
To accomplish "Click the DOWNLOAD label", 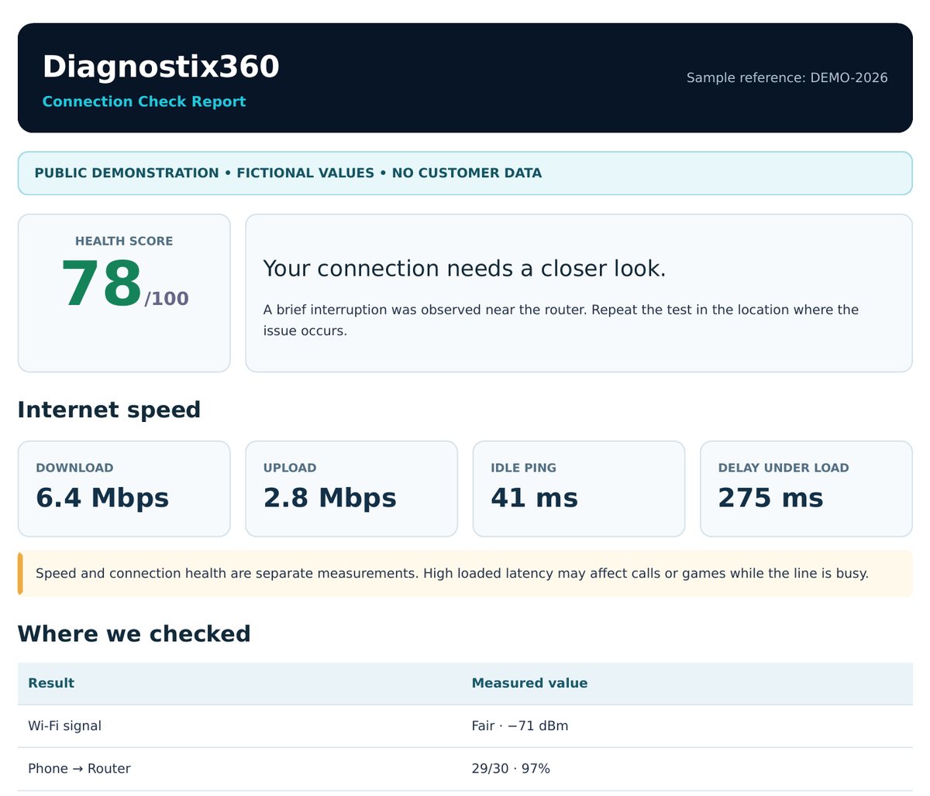I will [74, 468].
